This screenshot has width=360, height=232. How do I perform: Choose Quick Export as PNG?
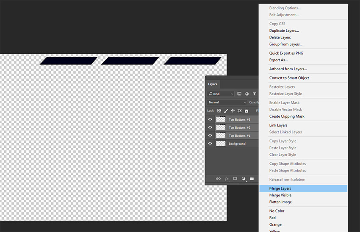(x=286, y=53)
